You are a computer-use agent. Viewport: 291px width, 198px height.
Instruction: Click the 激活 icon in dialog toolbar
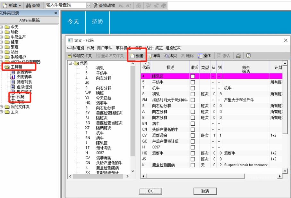(x=219, y=56)
